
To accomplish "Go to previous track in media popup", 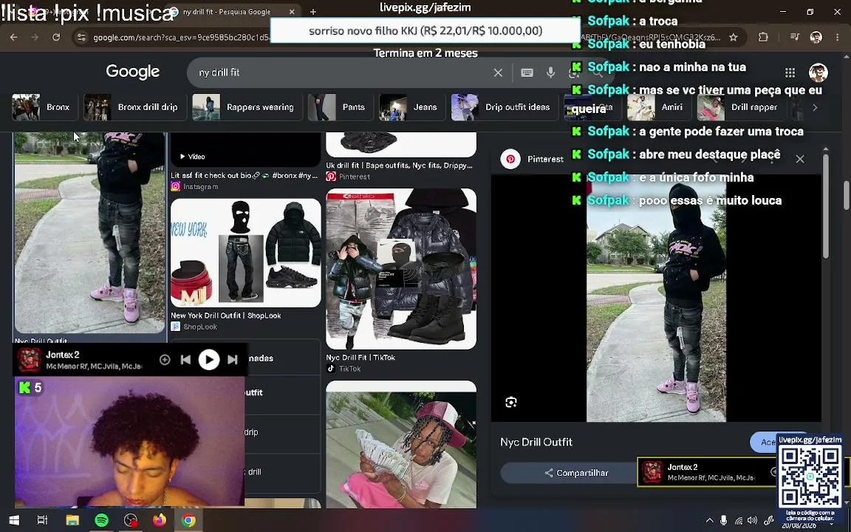I will click(x=185, y=359).
